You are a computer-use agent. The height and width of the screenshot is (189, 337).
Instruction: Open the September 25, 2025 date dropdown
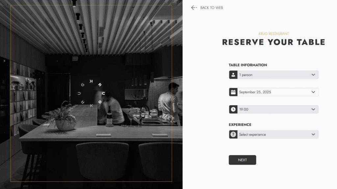273,92
